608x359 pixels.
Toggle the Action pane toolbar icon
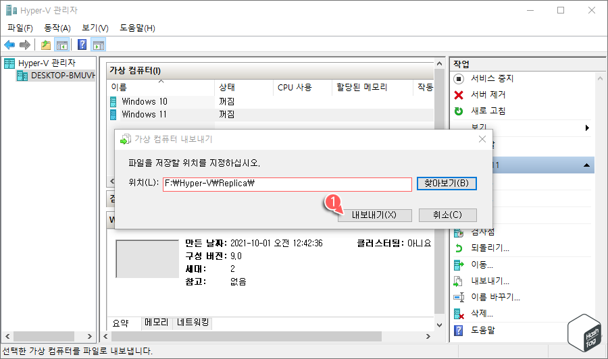pyautogui.click(x=99, y=45)
